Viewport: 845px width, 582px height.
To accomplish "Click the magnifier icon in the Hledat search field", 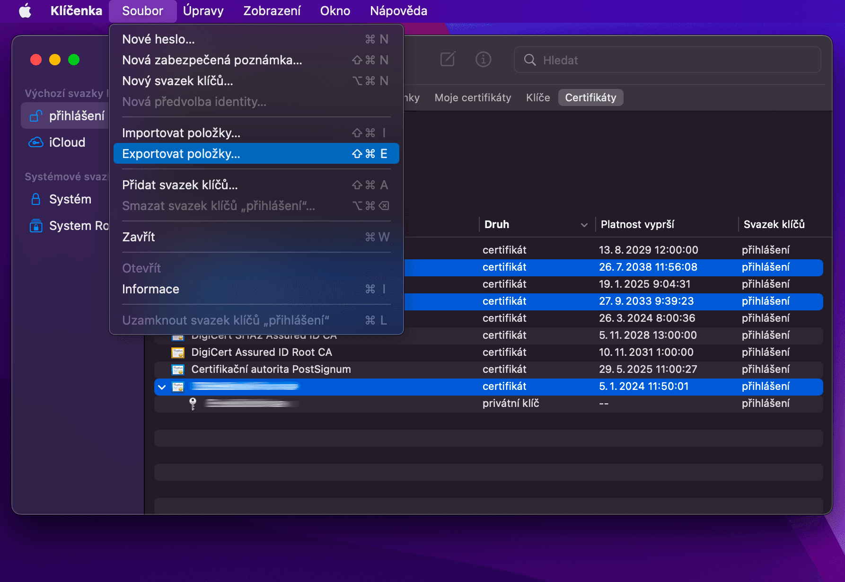I will click(x=530, y=60).
